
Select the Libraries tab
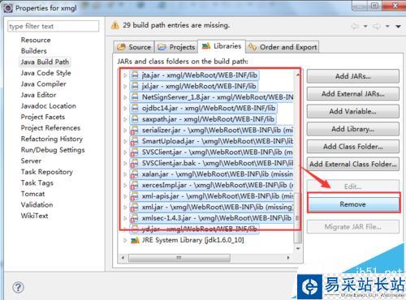(222, 46)
